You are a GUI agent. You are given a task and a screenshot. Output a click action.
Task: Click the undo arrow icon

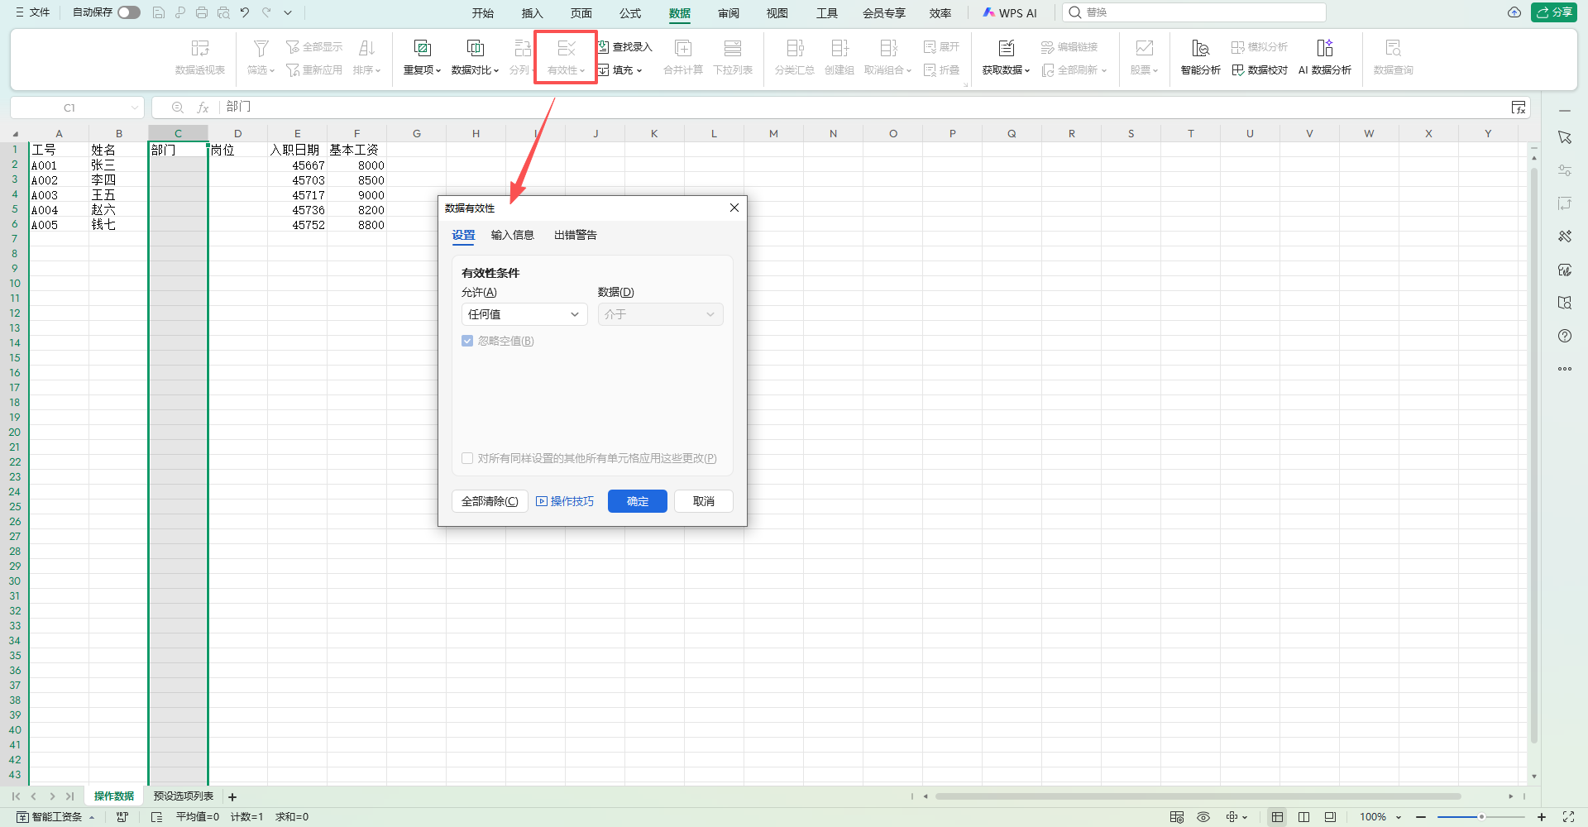(245, 12)
